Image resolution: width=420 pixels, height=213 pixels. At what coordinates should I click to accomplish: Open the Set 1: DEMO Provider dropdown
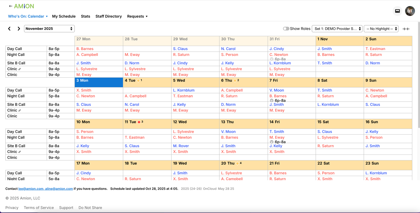(337, 29)
